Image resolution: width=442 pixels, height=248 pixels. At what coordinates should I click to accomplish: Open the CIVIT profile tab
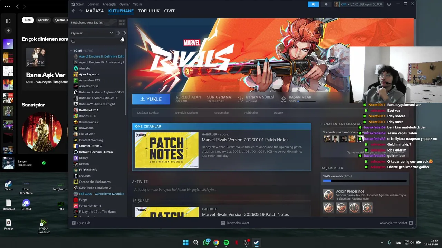[169, 11]
